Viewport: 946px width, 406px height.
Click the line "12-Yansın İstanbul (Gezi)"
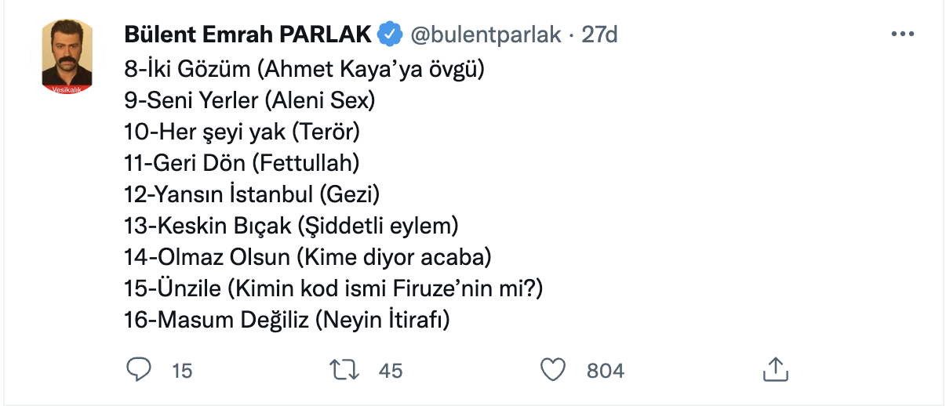point(252,194)
